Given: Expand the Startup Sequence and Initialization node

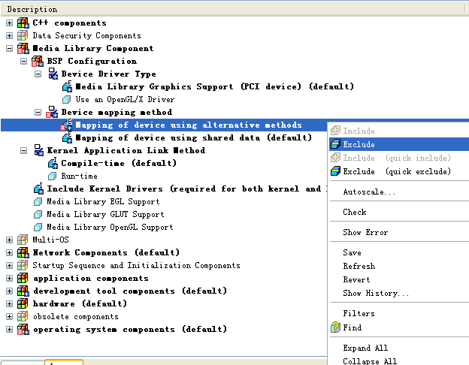Looking at the screenshot, I should [9, 265].
